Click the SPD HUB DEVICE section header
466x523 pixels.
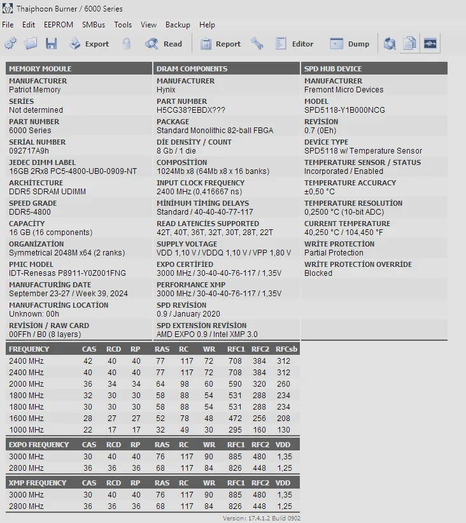pos(374,68)
